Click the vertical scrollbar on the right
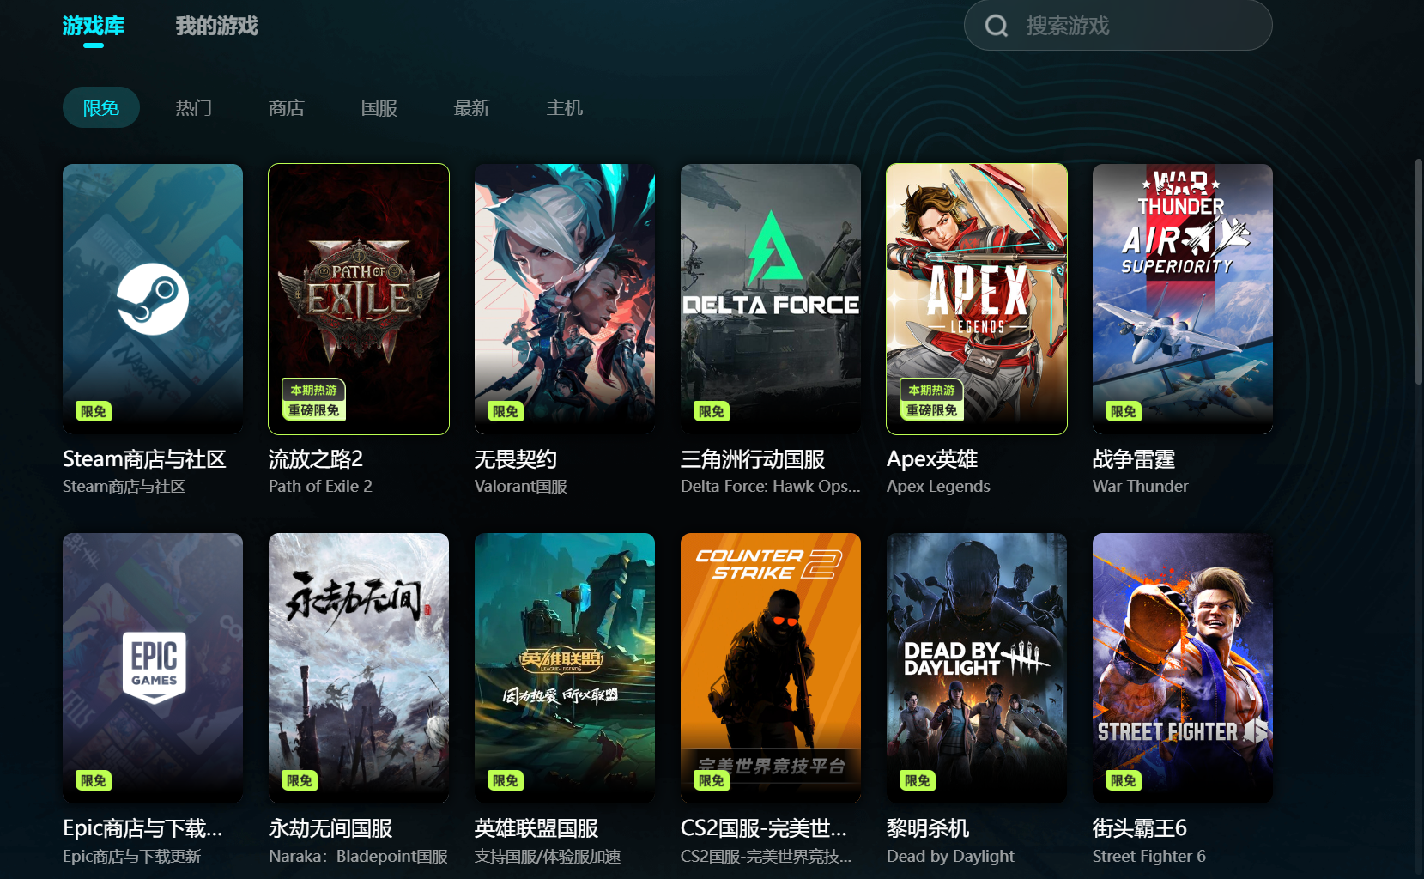 [x=1419, y=270]
